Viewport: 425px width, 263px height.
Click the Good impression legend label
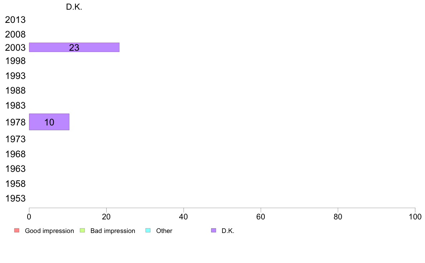(49, 231)
